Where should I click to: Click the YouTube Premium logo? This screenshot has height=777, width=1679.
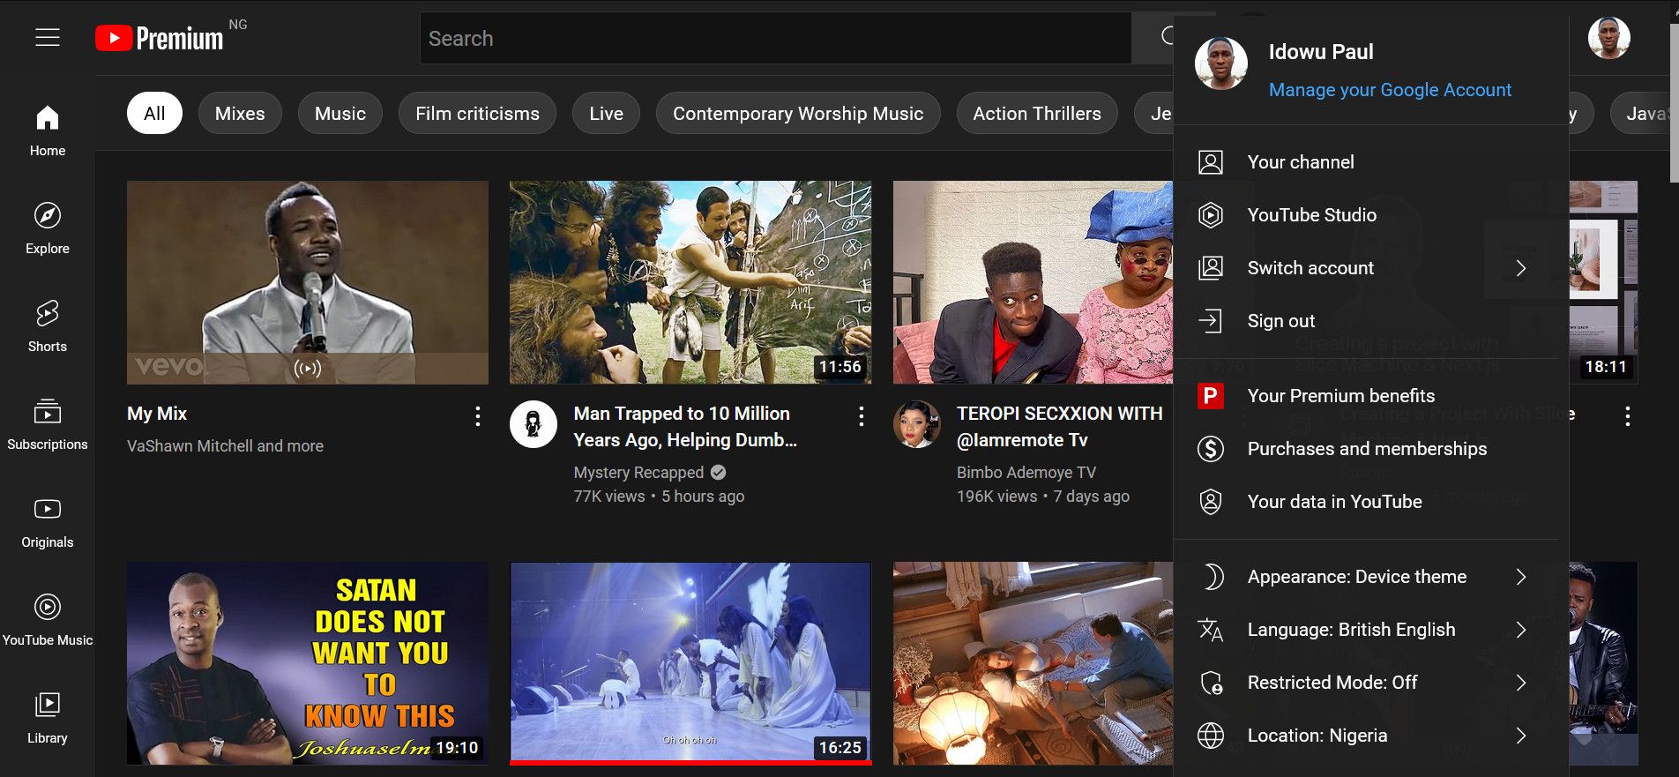[x=160, y=38]
